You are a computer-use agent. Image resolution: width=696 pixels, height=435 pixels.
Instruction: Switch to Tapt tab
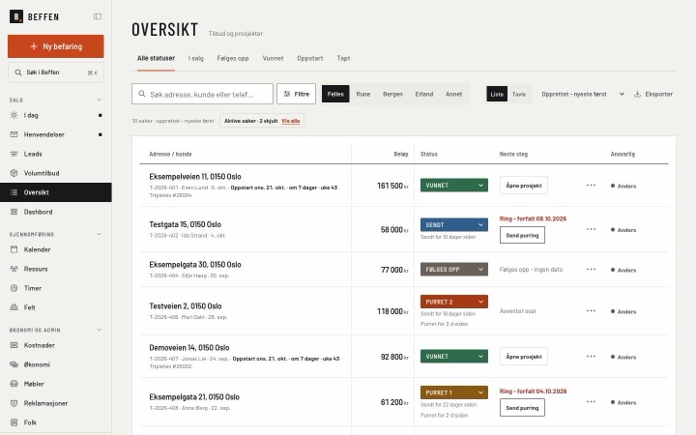coord(343,58)
